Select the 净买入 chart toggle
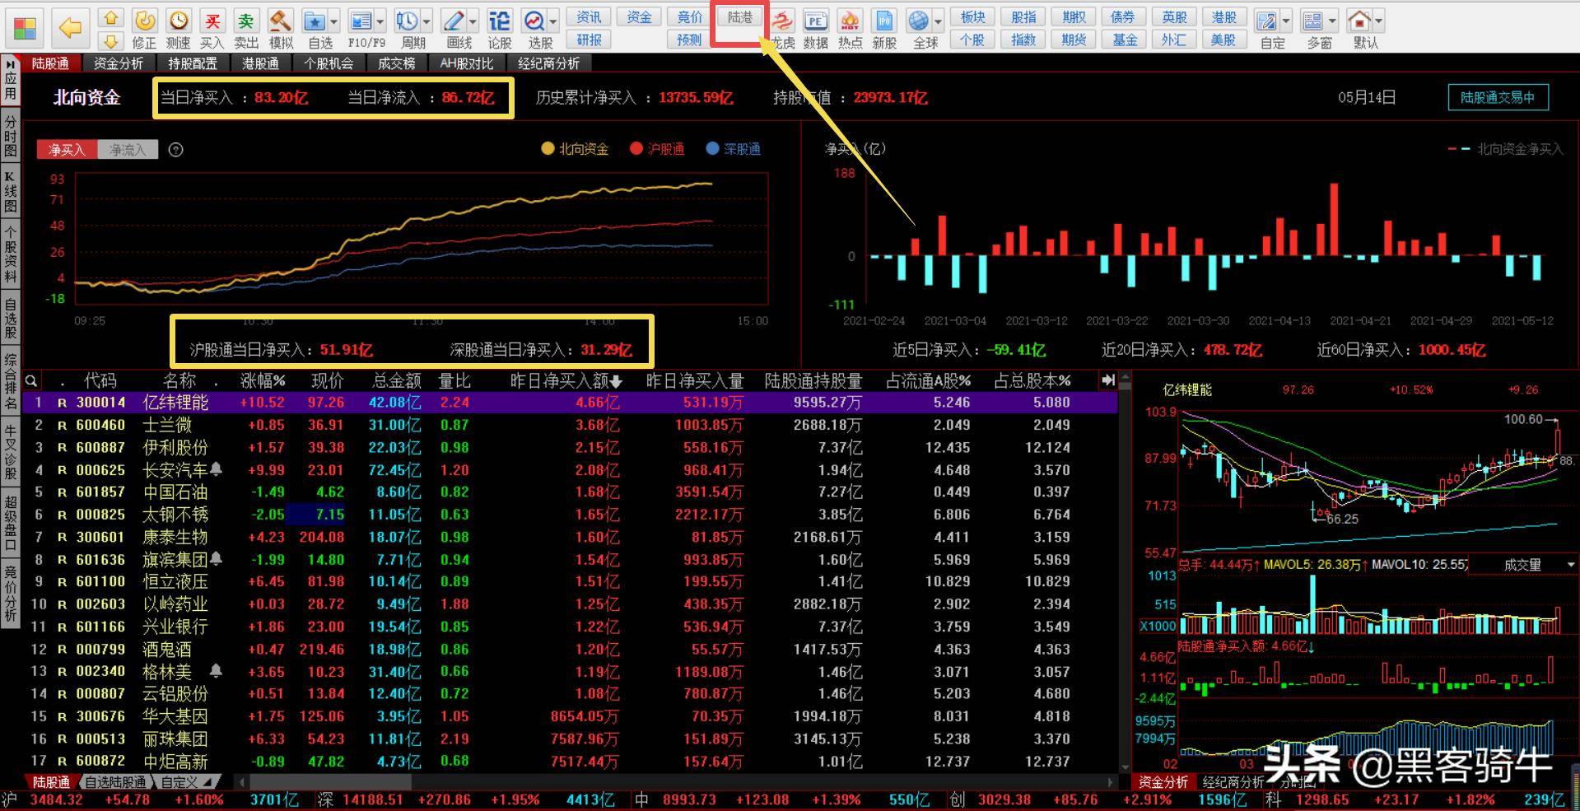Screen dimensions: 1580x811 [x=67, y=150]
